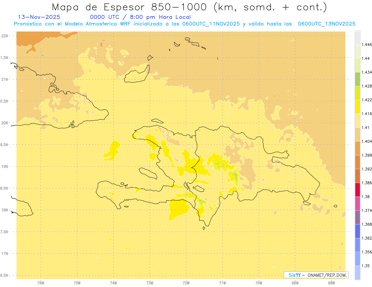Image resolution: width=372 pixels, height=287 pixels.
Task: Click latitude label '9.5N'
Action: (x=4, y=145)
